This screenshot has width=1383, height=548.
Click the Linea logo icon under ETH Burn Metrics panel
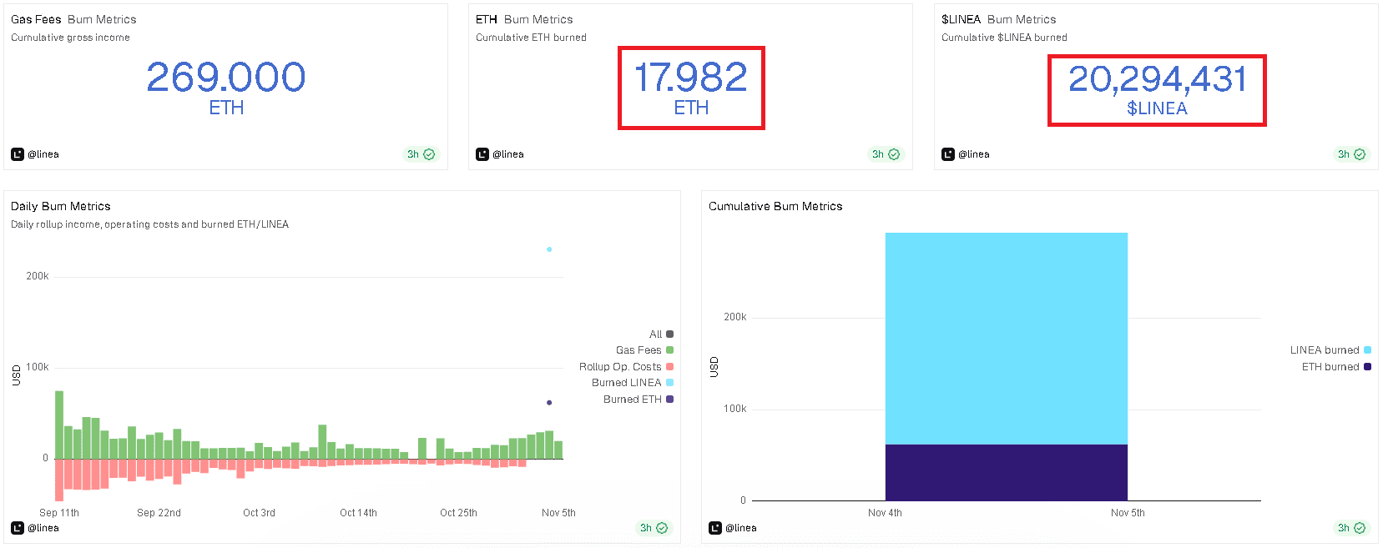click(482, 154)
